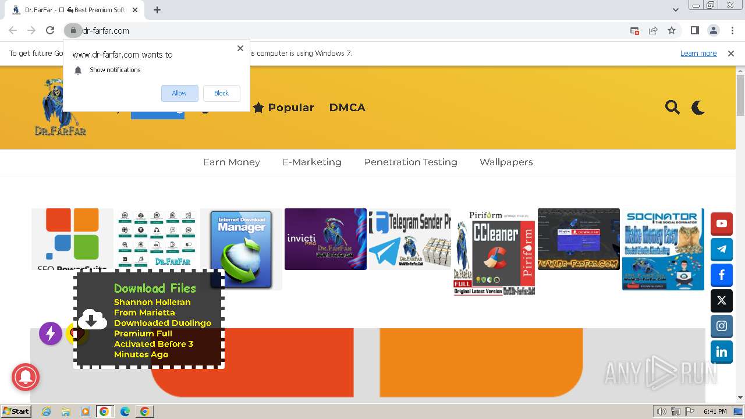The height and width of the screenshot is (419, 745).
Task: Open File Explorer from taskbar
Action: (x=66, y=411)
